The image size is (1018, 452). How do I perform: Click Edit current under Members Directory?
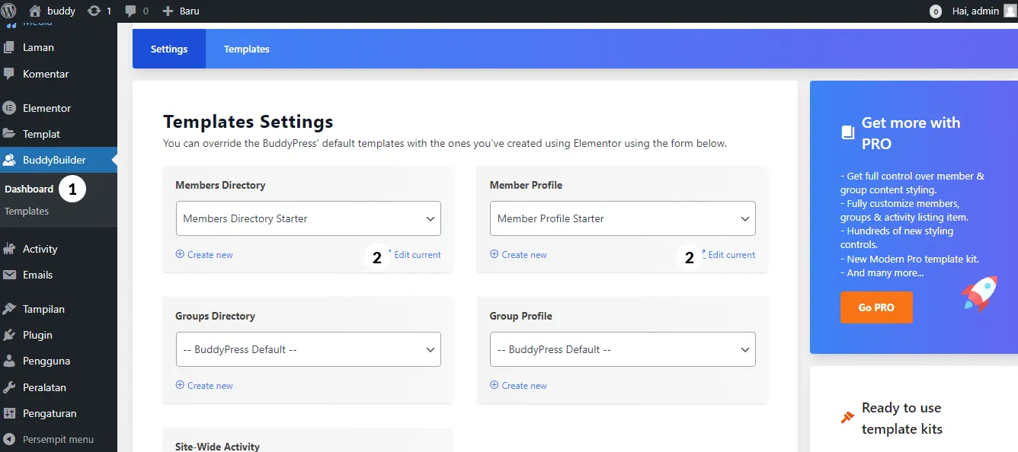pos(417,255)
